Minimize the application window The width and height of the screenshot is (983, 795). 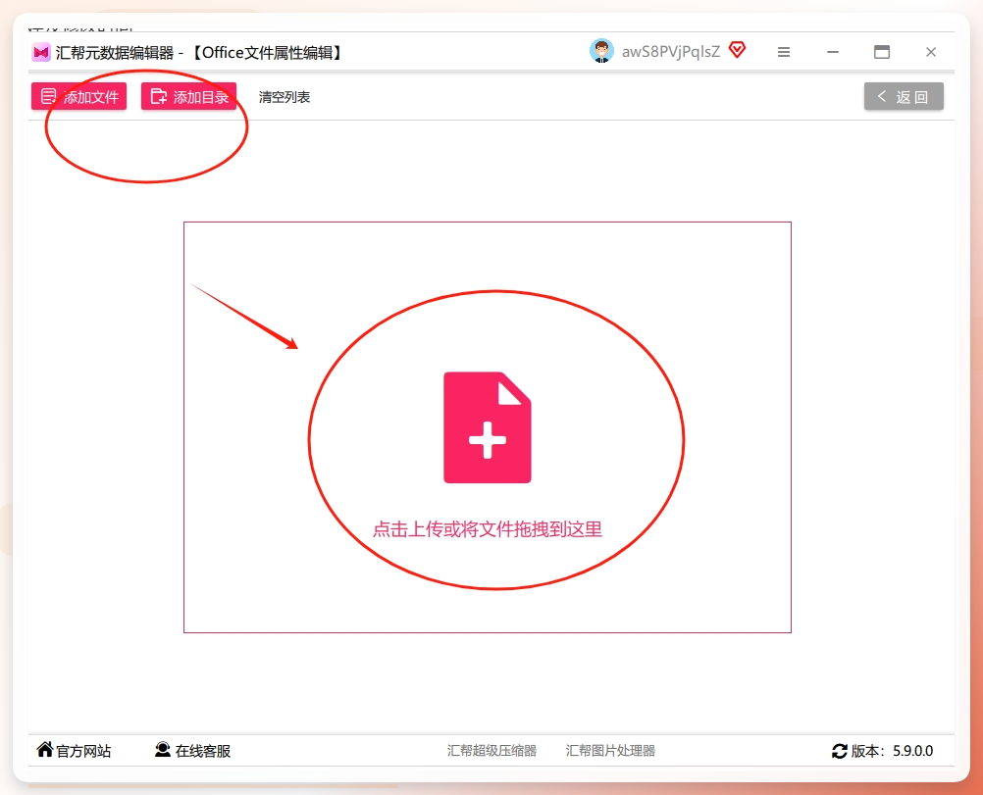pyautogui.click(x=833, y=53)
